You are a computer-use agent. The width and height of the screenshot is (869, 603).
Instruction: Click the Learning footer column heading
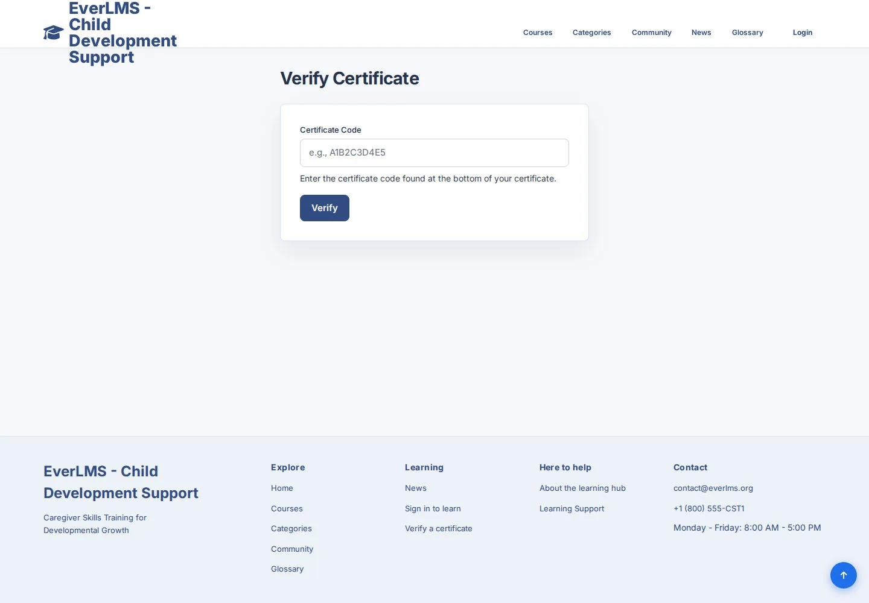coord(424,468)
